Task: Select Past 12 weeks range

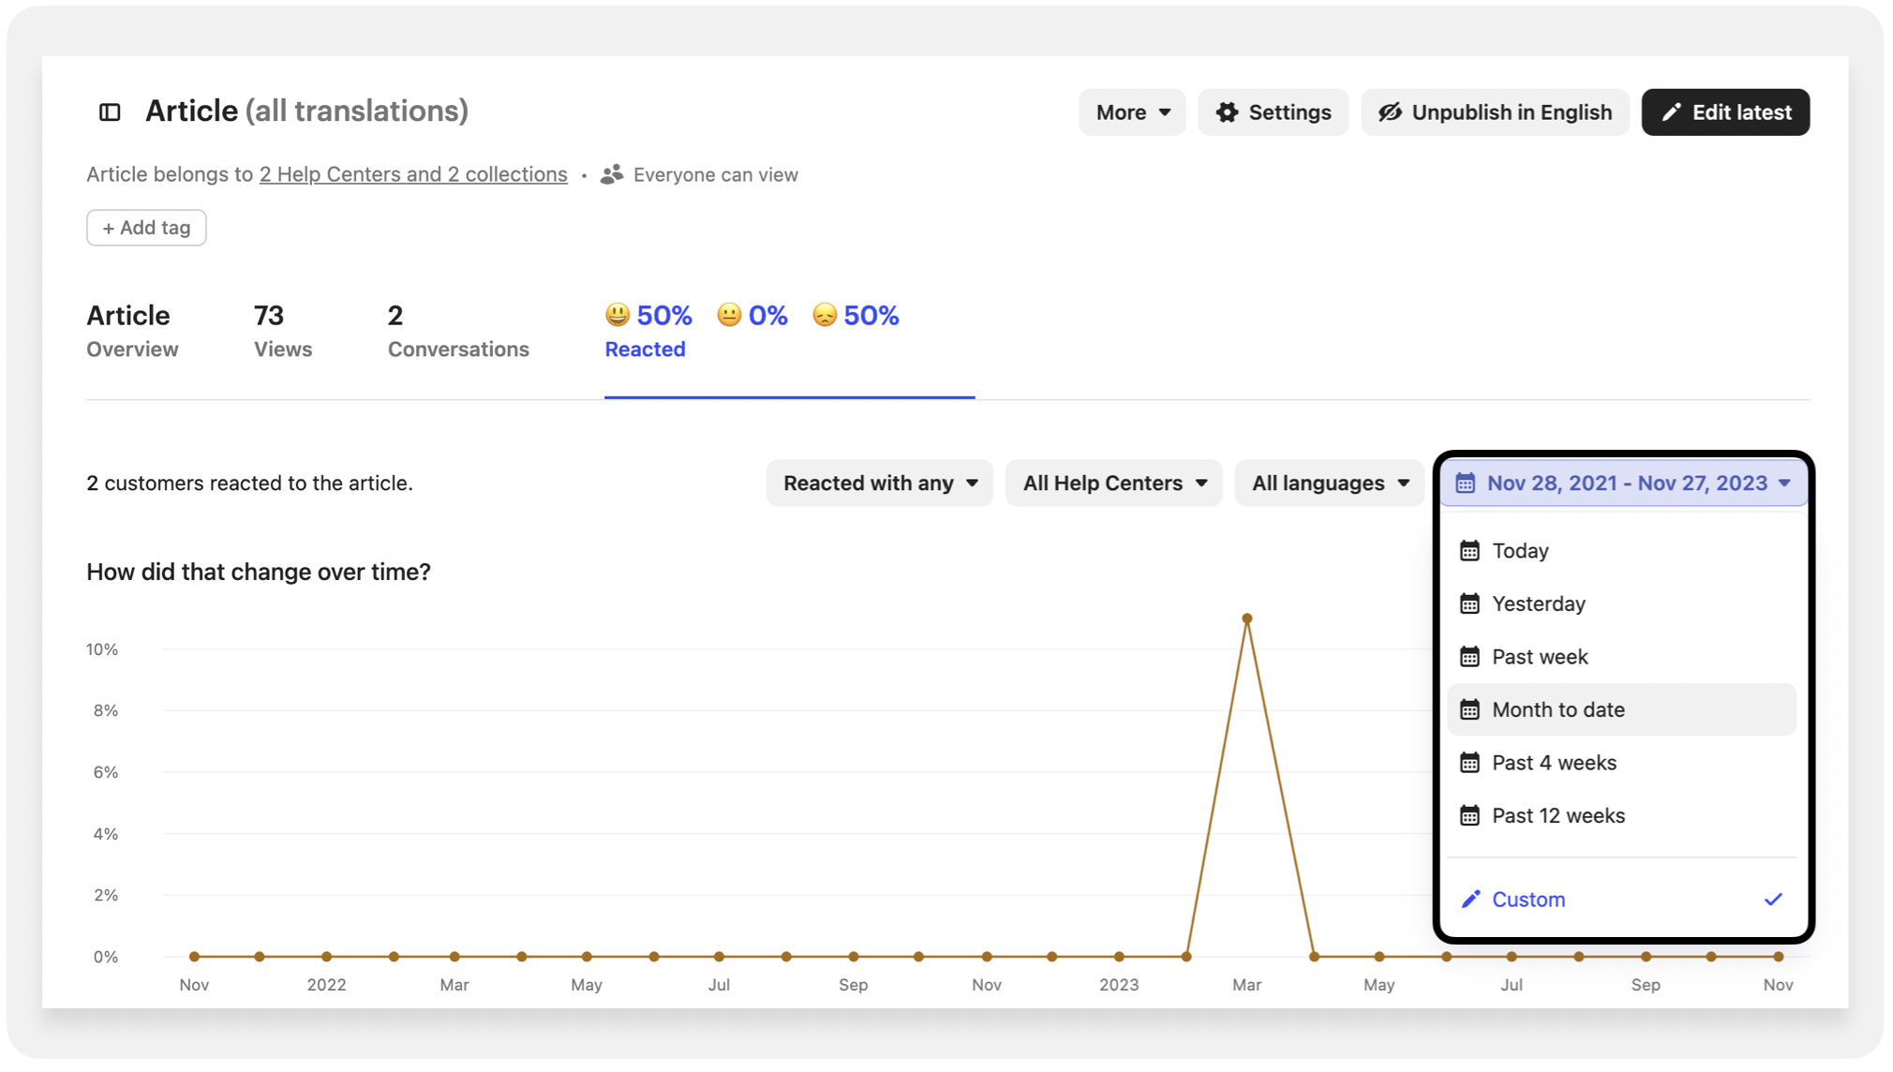Action: 1622,816
